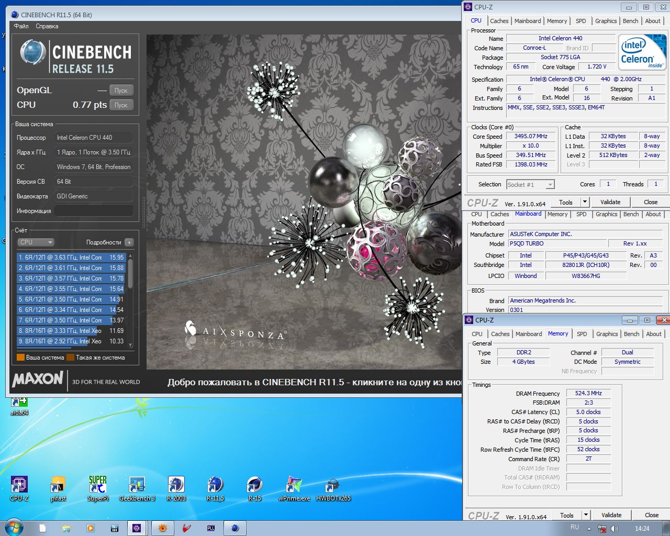Open Tools dropdown arrow in top CPU-Z window

(x=585, y=202)
